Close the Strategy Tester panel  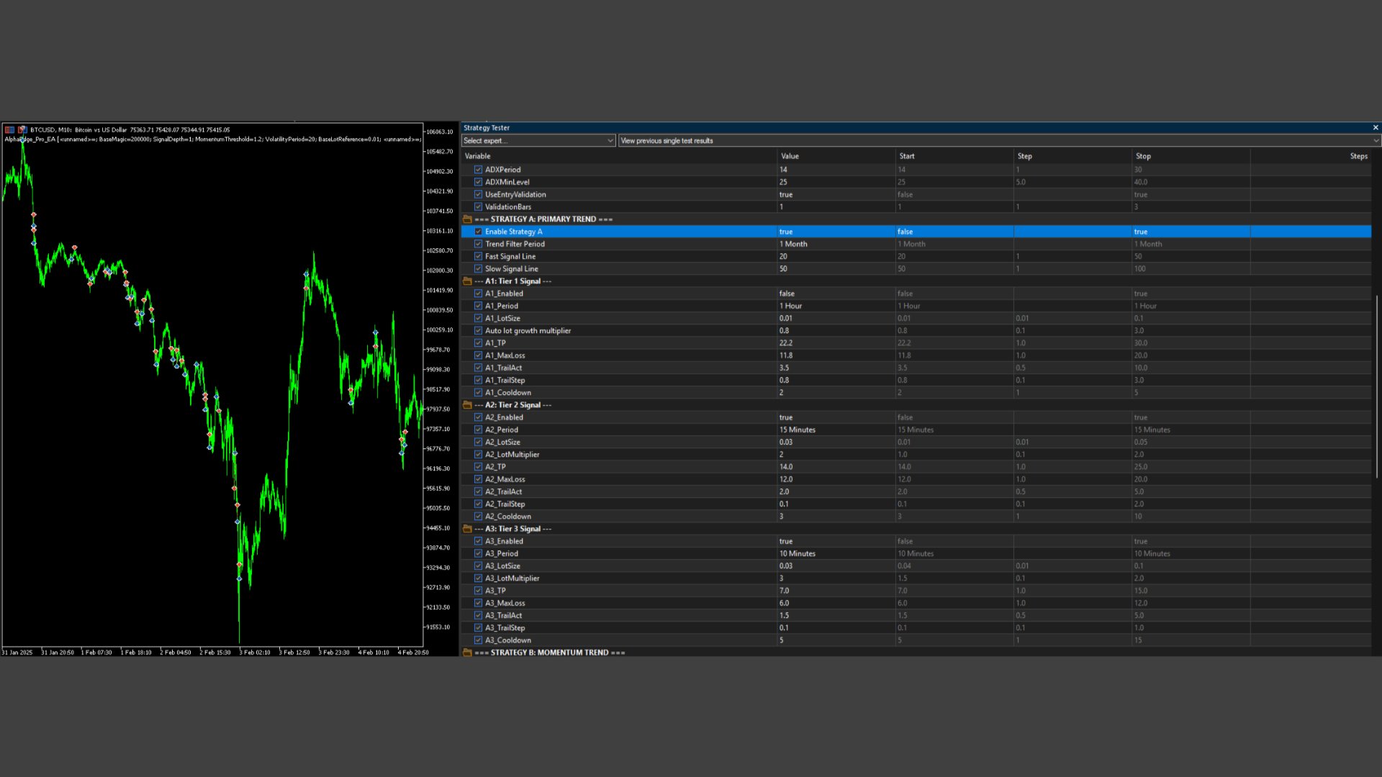pyautogui.click(x=1375, y=127)
